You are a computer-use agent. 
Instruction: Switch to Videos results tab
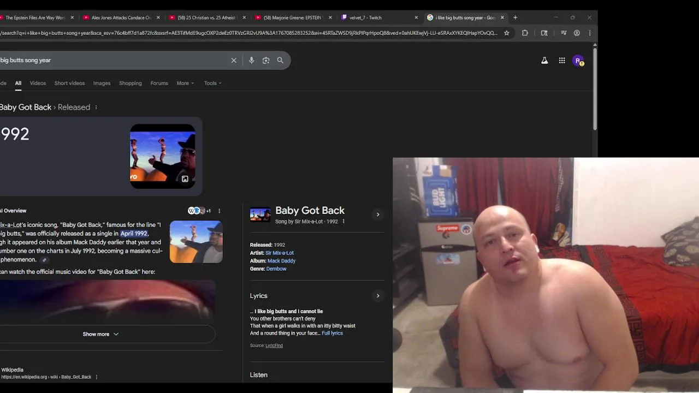click(x=38, y=84)
